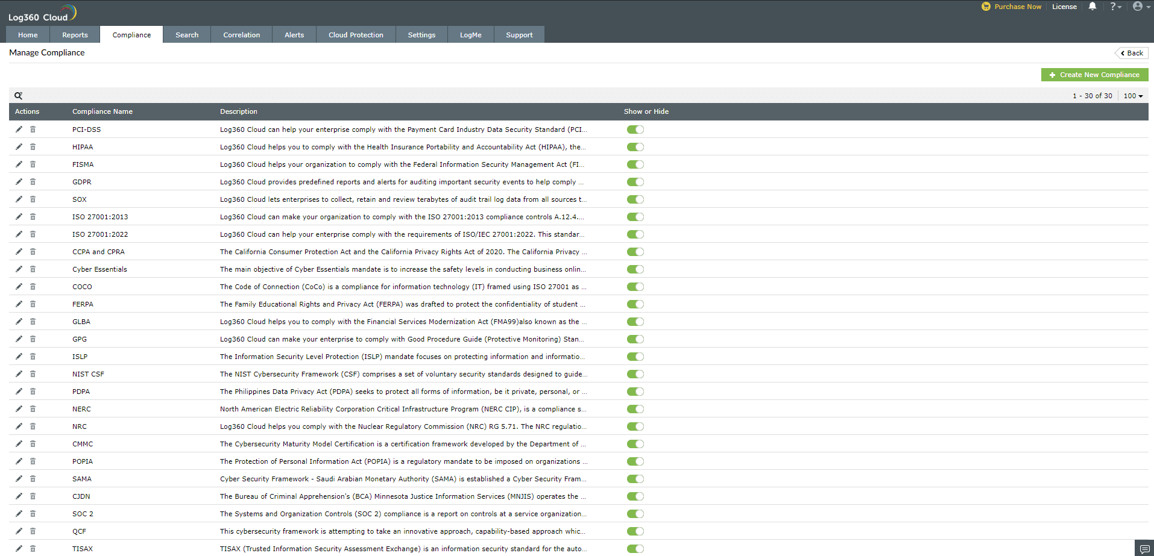This screenshot has width=1154, height=556.
Task: Delete the SAMA compliance entry
Action: click(x=33, y=479)
